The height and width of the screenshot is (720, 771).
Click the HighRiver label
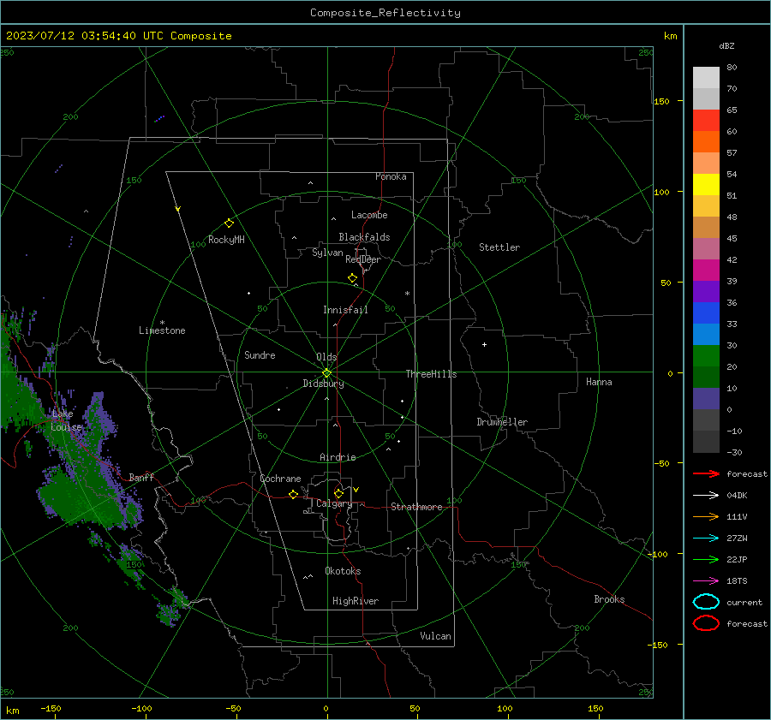(x=356, y=601)
